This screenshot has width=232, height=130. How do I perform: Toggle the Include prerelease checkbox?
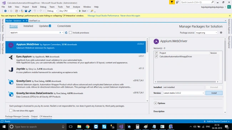(x=70, y=32)
